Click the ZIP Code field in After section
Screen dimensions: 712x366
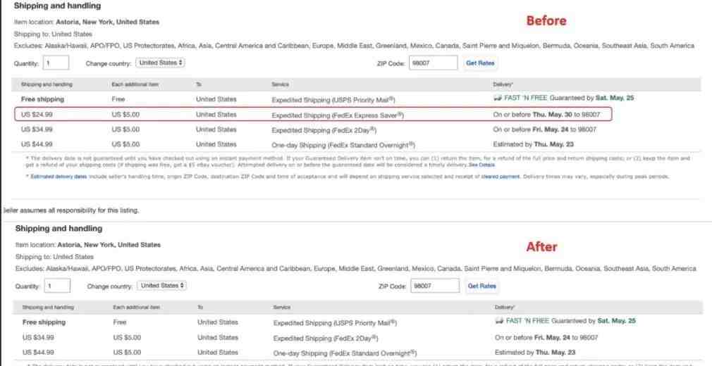[435, 286]
